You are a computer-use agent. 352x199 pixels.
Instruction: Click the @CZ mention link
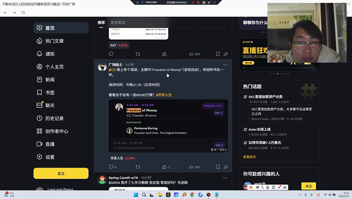112,70
